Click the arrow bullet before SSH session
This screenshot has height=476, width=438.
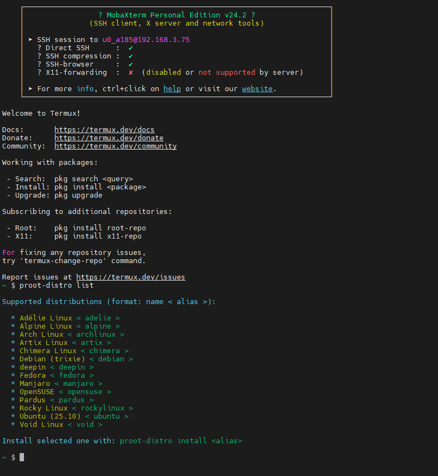[x=31, y=40]
